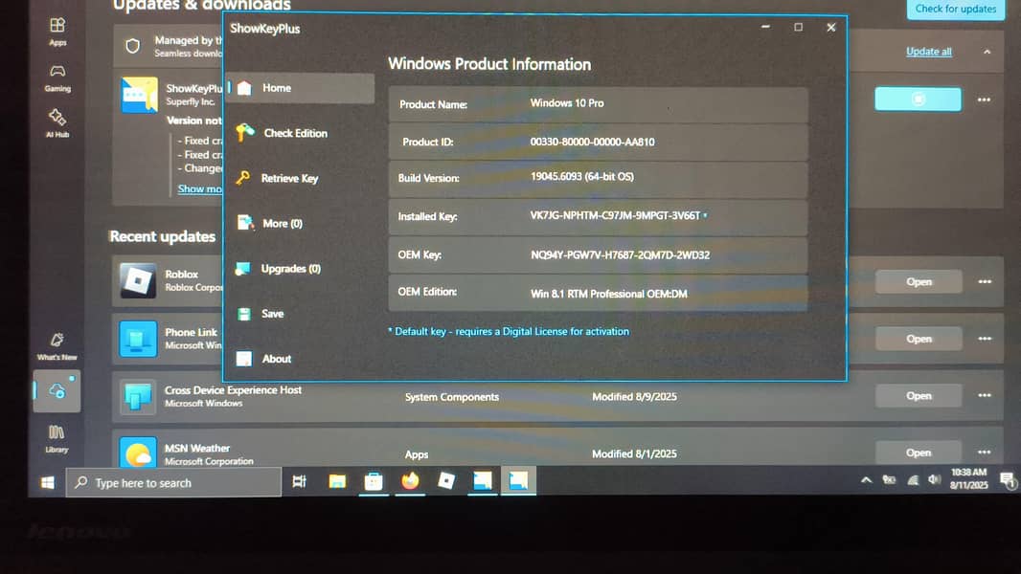
Task: Toggle the blue update switch for ShowKeyPlus
Action: pos(918,99)
